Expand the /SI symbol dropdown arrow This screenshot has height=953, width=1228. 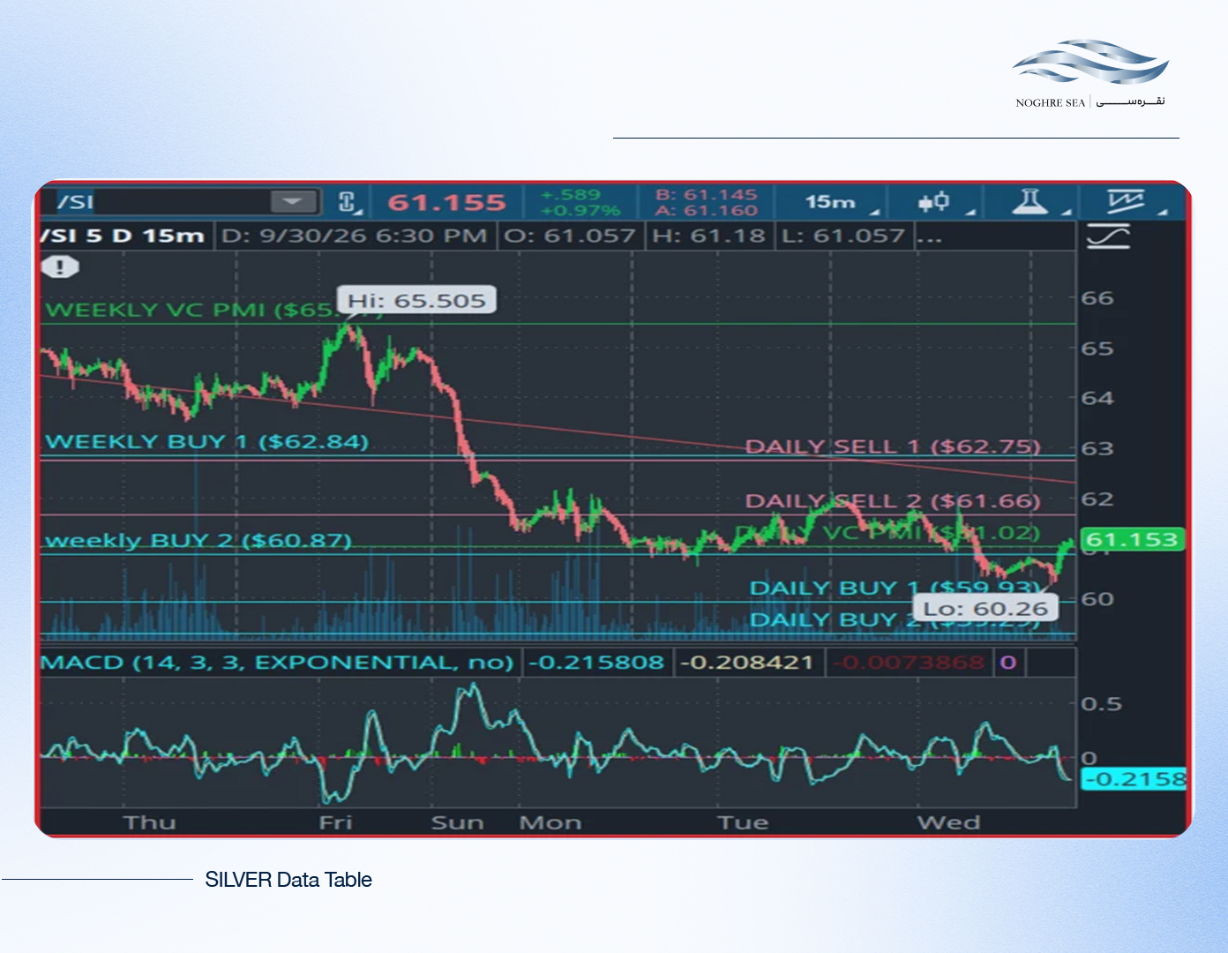click(293, 202)
